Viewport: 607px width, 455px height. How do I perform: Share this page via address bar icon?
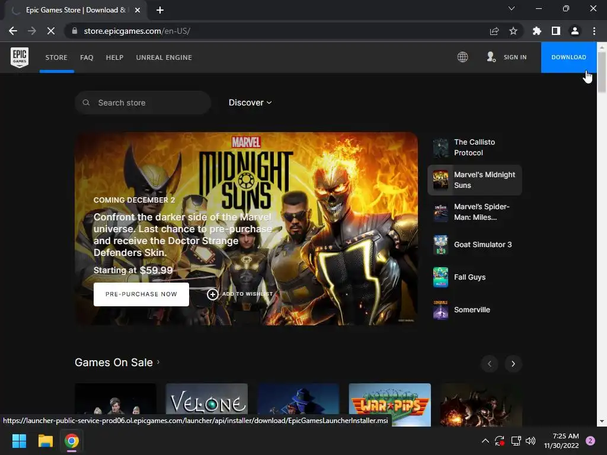point(494,31)
